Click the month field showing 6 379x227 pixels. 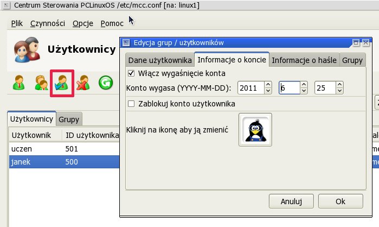point(290,87)
